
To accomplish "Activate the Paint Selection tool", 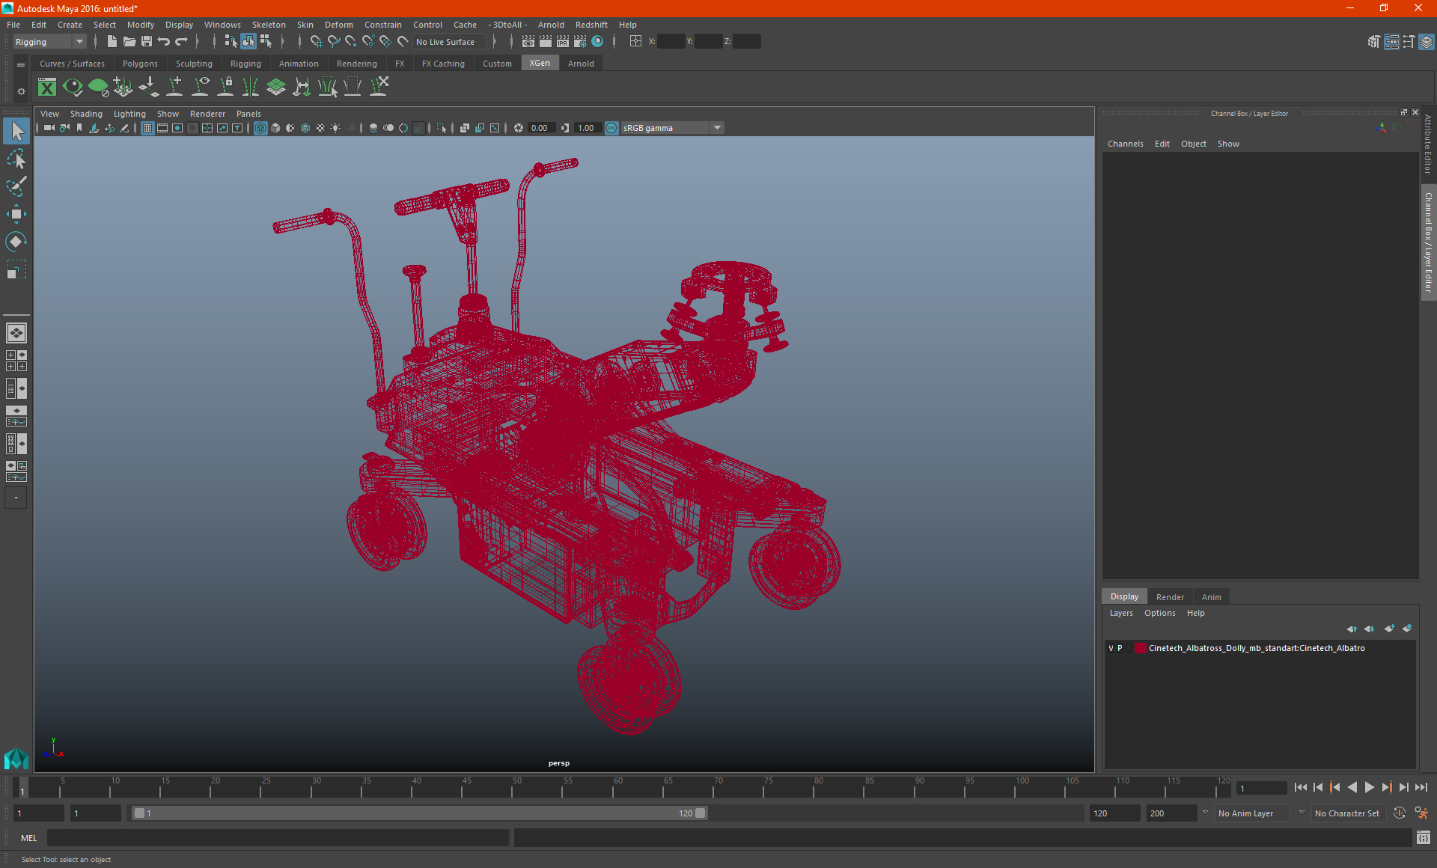I will 16,186.
